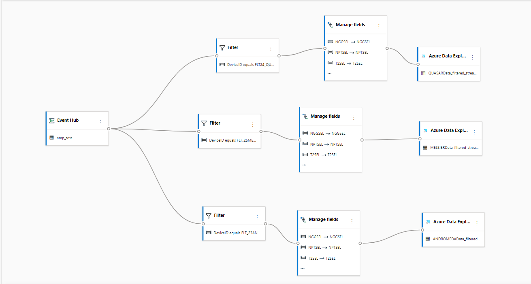The width and height of the screenshot is (531, 284).
Task: Open more options on MESSIERData output node
Action: pyautogui.click(x=474, y=132)
